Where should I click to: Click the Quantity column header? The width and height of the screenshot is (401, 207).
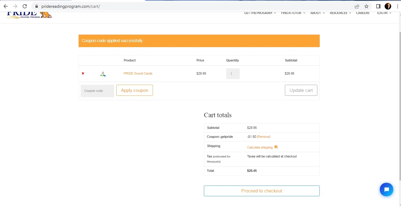click(233, 60)
